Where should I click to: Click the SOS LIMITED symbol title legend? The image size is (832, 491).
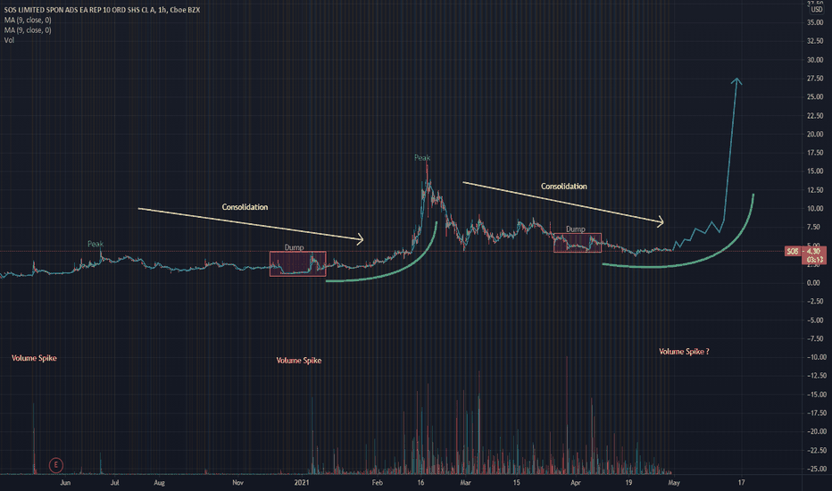click(x=102, y=10)
